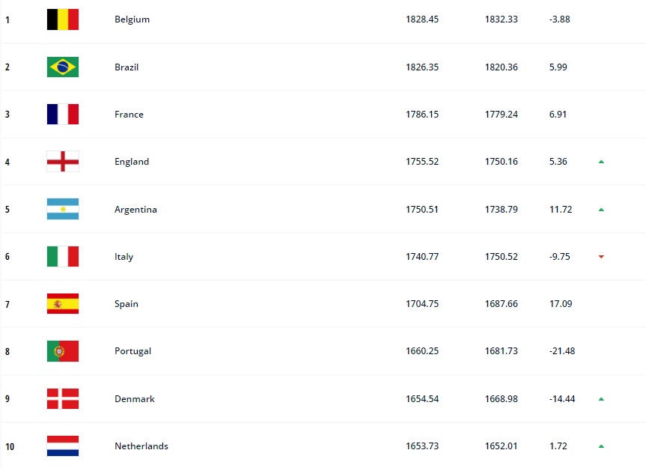Select the Netherlands flag icon
646x468 pixels.
(x=63, y=446)
